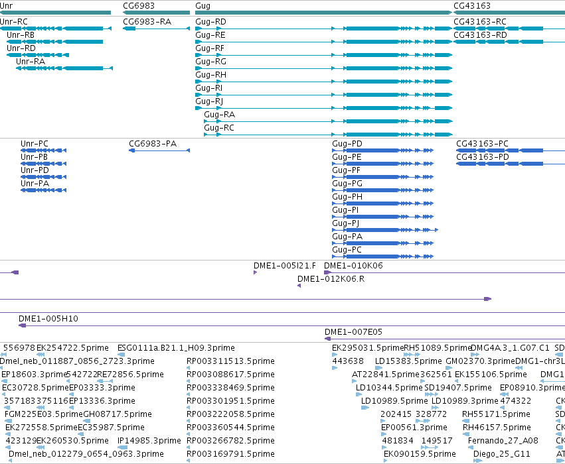
Task: Open the Gug-RC transcript label
Action: tap(219, 128)
